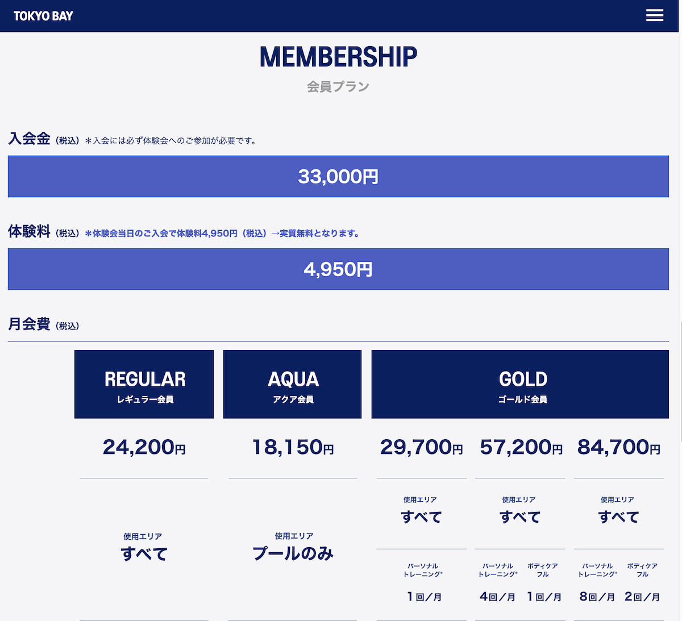The image size is (682, 621).
Task: Click the 月会費 section heading
Action: (29, 324)
